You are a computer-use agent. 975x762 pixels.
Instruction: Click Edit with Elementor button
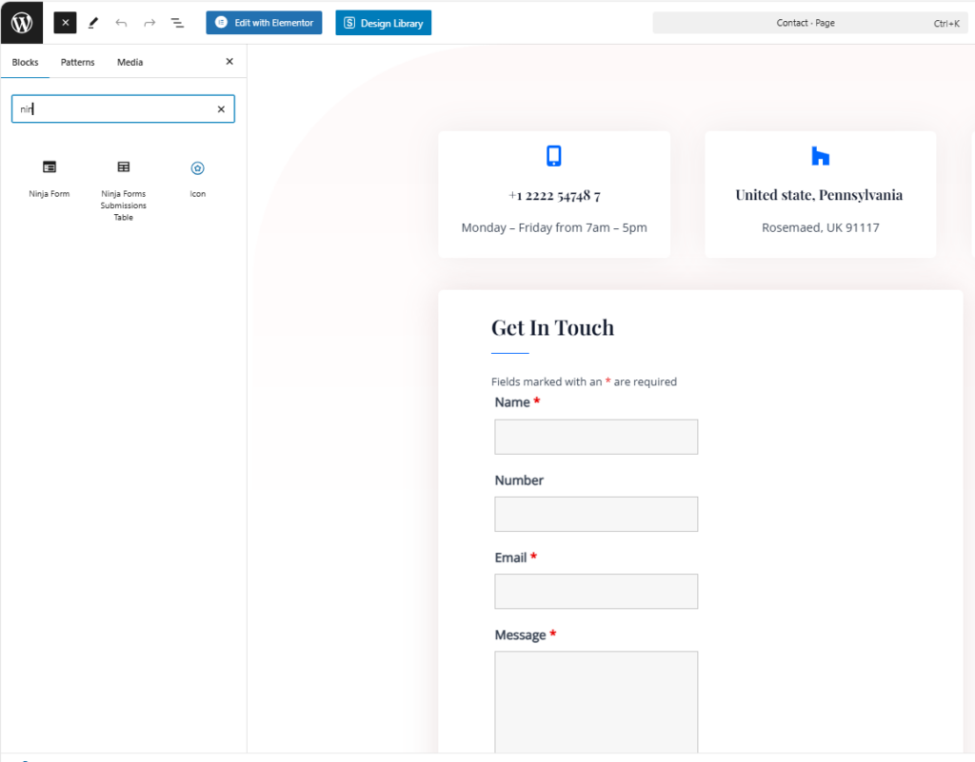coord(265,23)
